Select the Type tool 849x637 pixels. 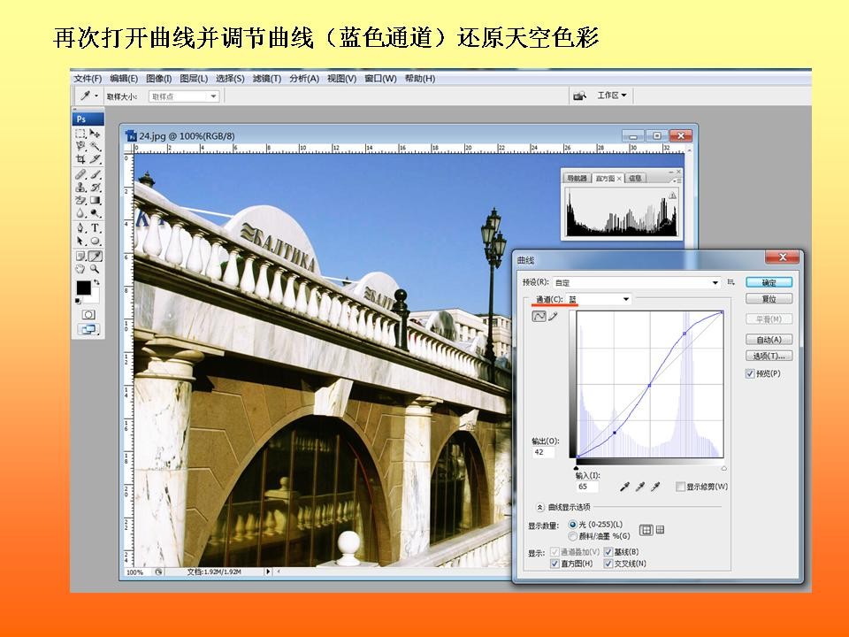point(96,228)
